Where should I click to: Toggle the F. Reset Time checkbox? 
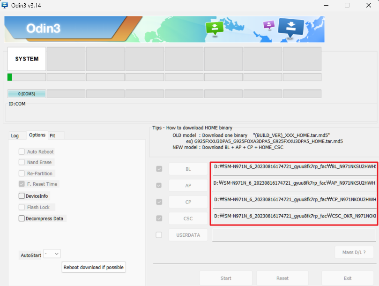(x=22, y=184)
